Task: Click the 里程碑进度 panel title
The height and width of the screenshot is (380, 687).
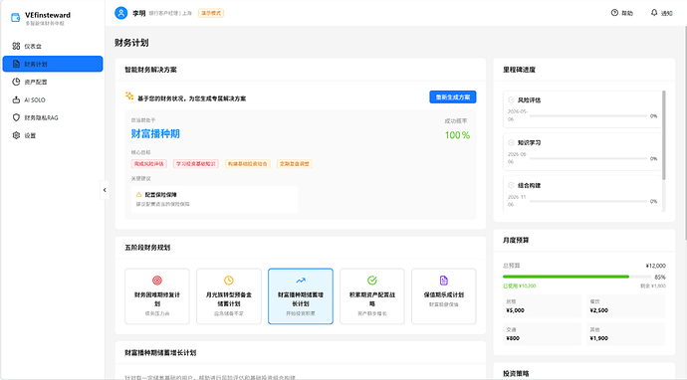Action: click(x=519, y=70)
